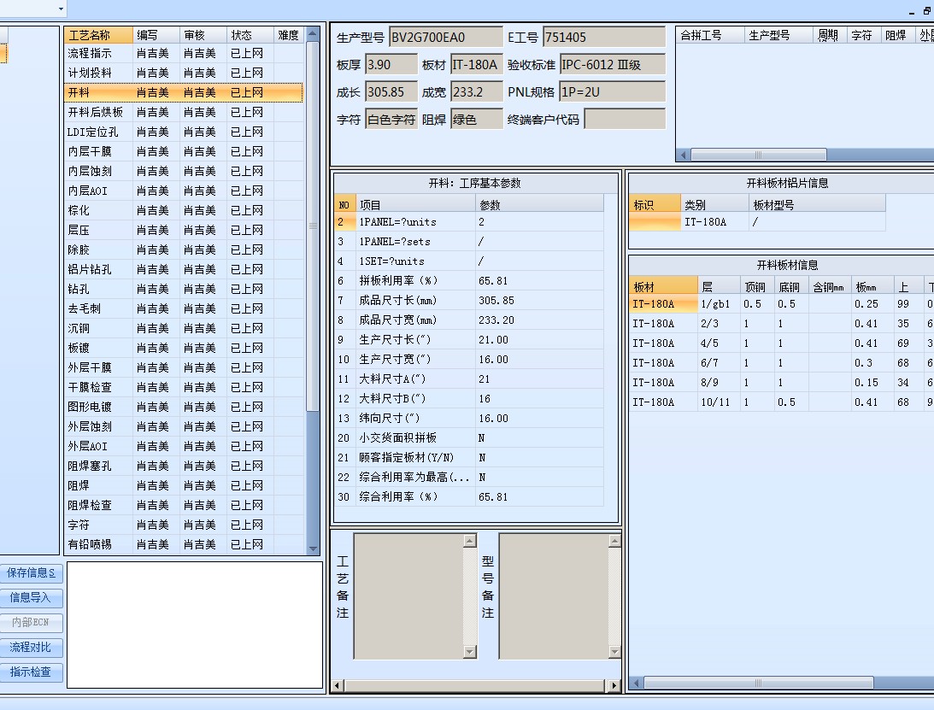Select the 内层AOI process row

(184, 191)
